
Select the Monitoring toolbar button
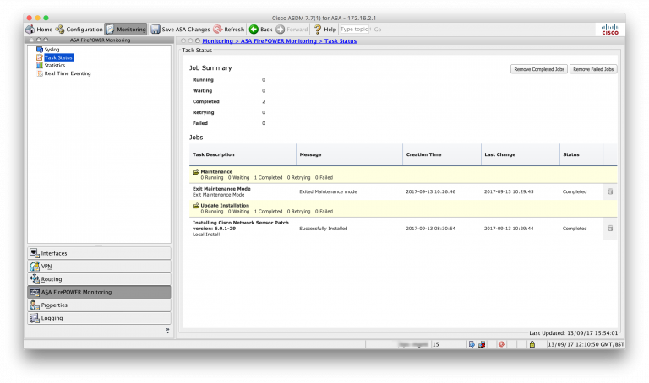click(126, 30)
